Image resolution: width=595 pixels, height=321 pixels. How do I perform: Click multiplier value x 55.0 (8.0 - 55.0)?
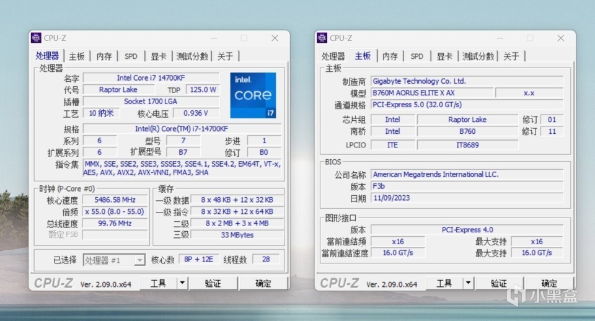click(115, 211)
